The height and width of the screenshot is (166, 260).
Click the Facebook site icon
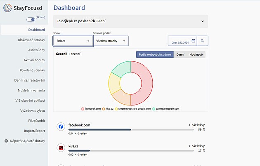point(61,127)
